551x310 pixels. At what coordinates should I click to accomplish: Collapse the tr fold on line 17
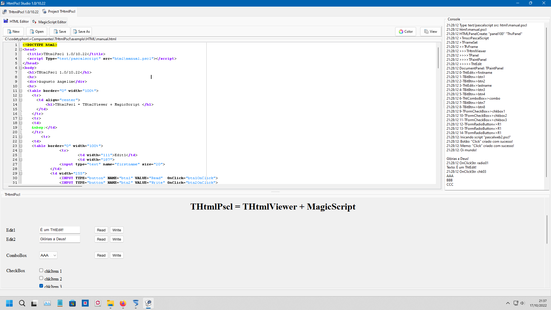[21, 119]
